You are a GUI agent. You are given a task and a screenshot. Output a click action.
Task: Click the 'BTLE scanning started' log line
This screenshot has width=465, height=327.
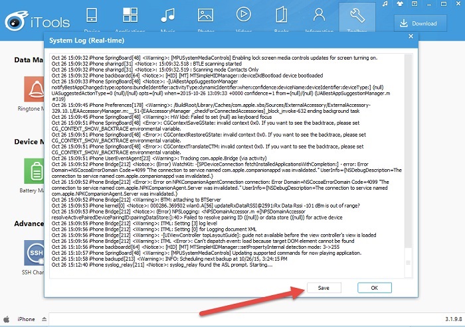pos(147,64)
